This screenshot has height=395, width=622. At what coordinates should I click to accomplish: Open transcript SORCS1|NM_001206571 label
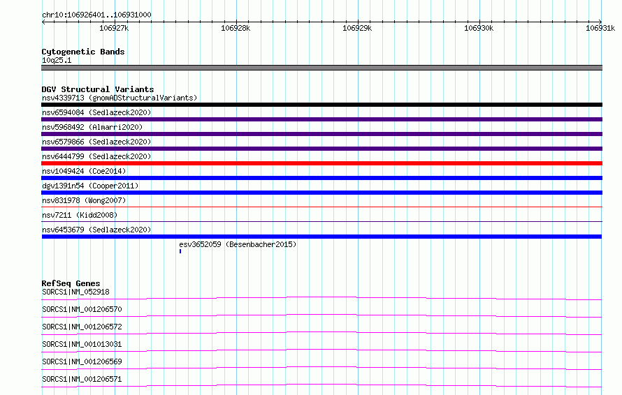pos(82,379)
